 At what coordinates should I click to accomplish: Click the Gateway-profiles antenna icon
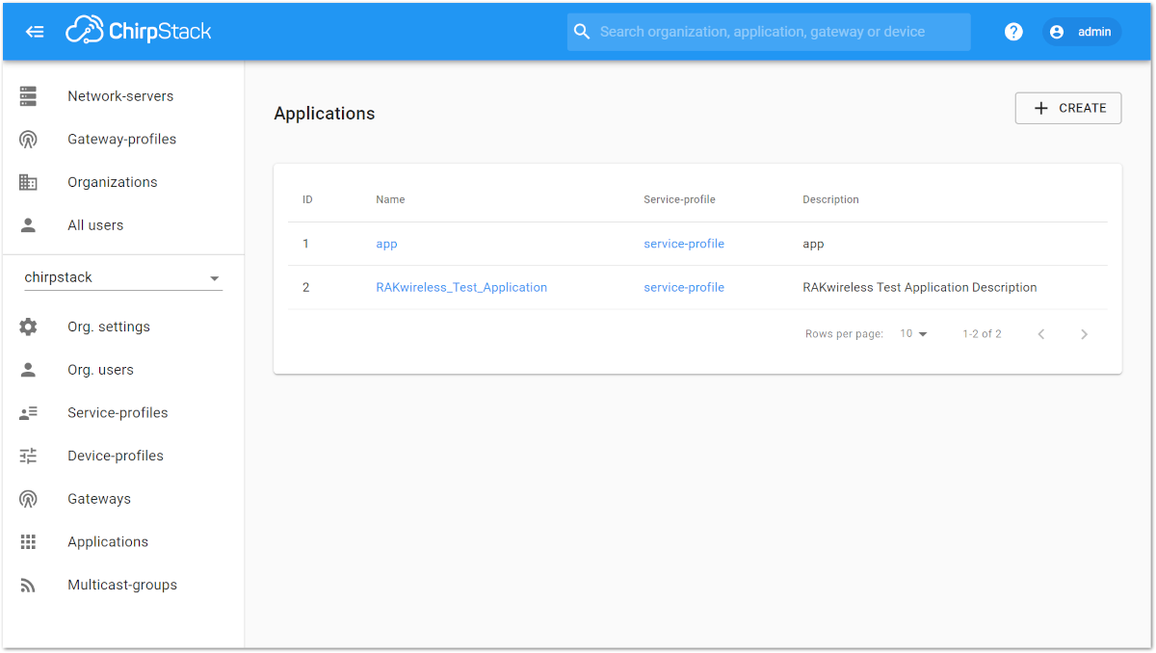[x=28, y=140]
